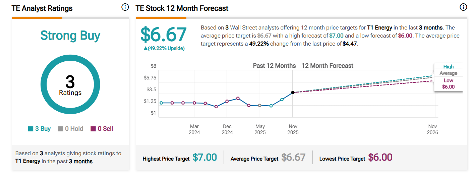Click the first data point on price line
This screenshot has height=181, width=473.
pyautogui.click(x=161, y=103)
